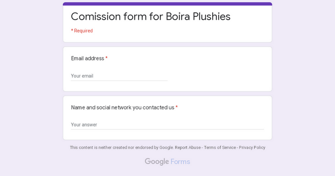Focus the "Your answer" text field
The image size is (335, 176).
(x=167, y=125)
